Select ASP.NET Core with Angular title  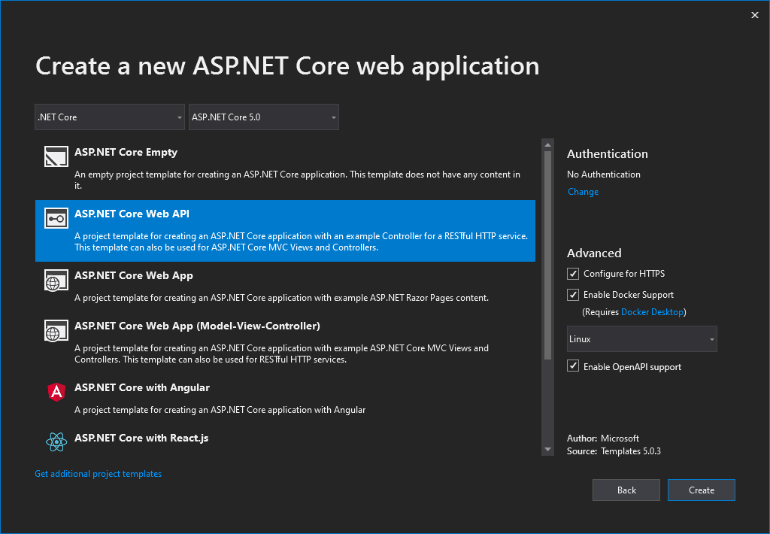coord(142,387)
